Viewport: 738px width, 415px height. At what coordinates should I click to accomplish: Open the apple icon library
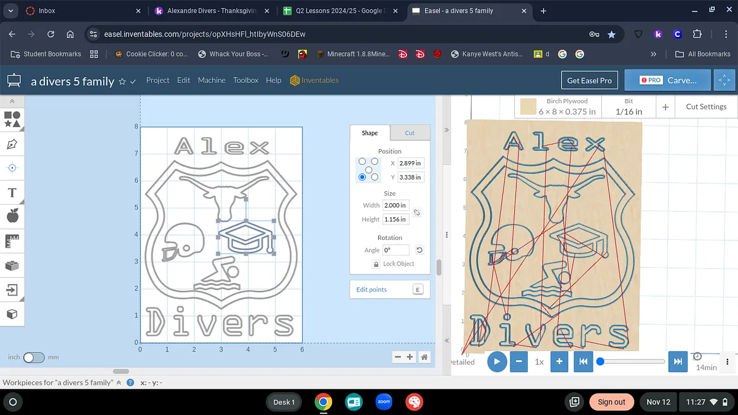[x=12, y=216]
